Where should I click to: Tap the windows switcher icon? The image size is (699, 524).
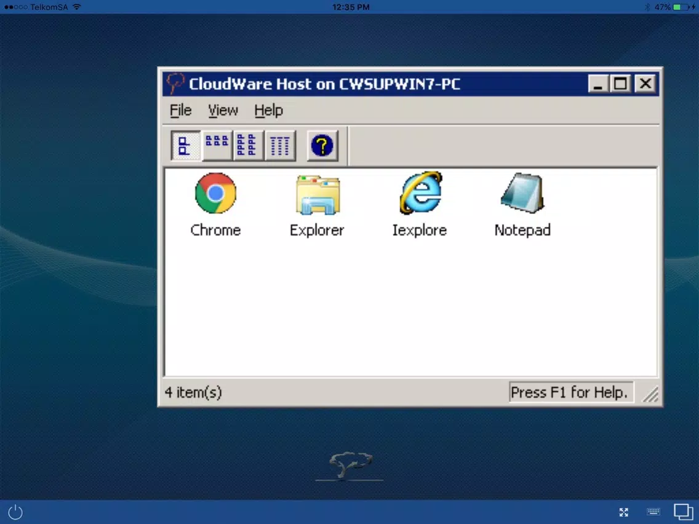684,512
